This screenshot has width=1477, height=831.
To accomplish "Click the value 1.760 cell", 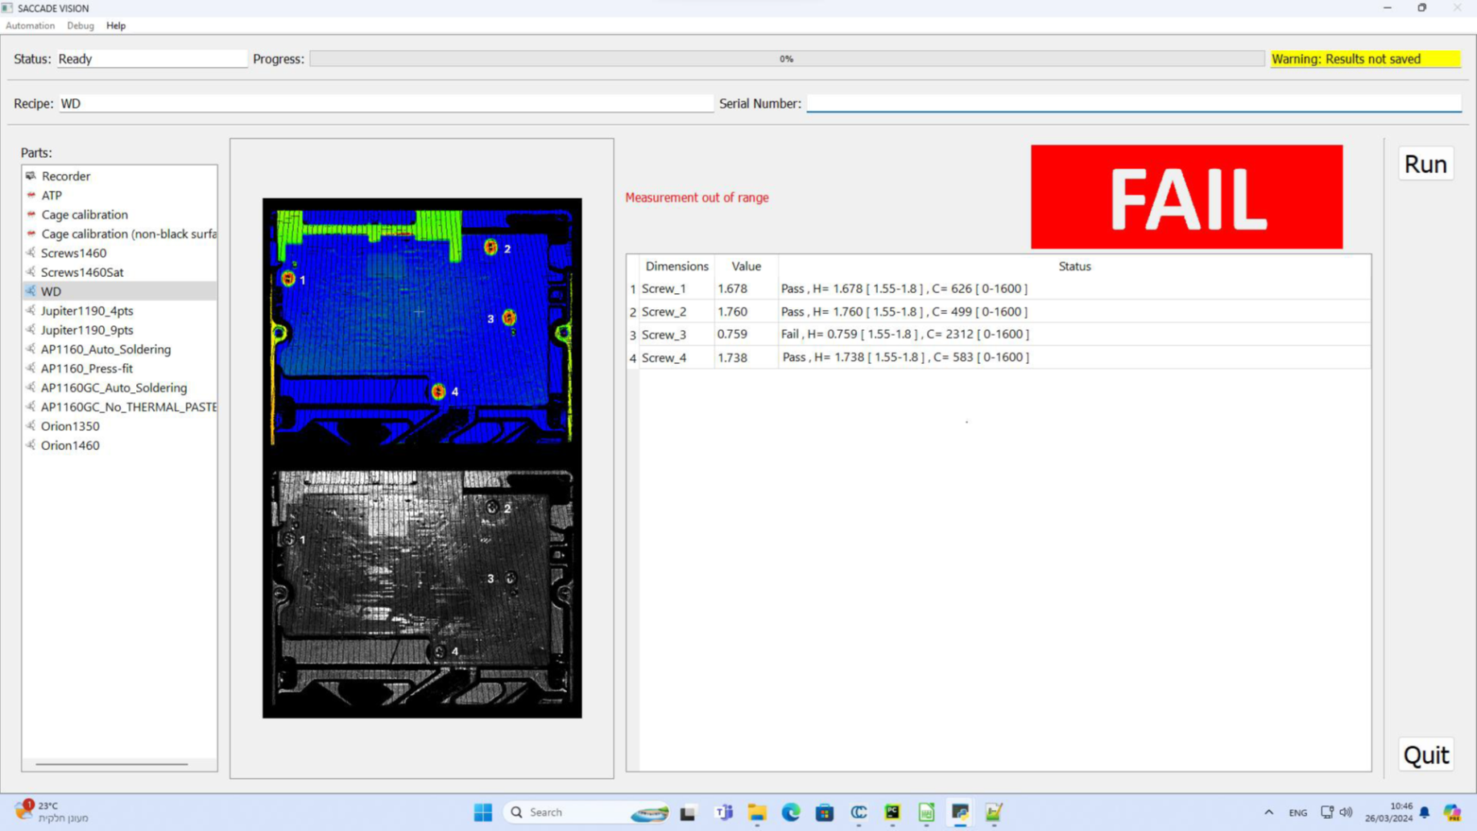I will coord(746,312).
